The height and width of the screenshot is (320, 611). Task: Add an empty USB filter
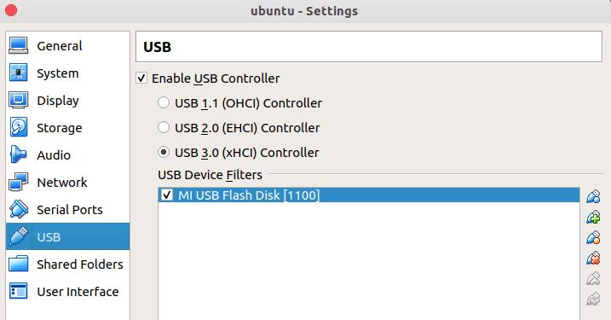pyautogui.click(x=593, y=196)
